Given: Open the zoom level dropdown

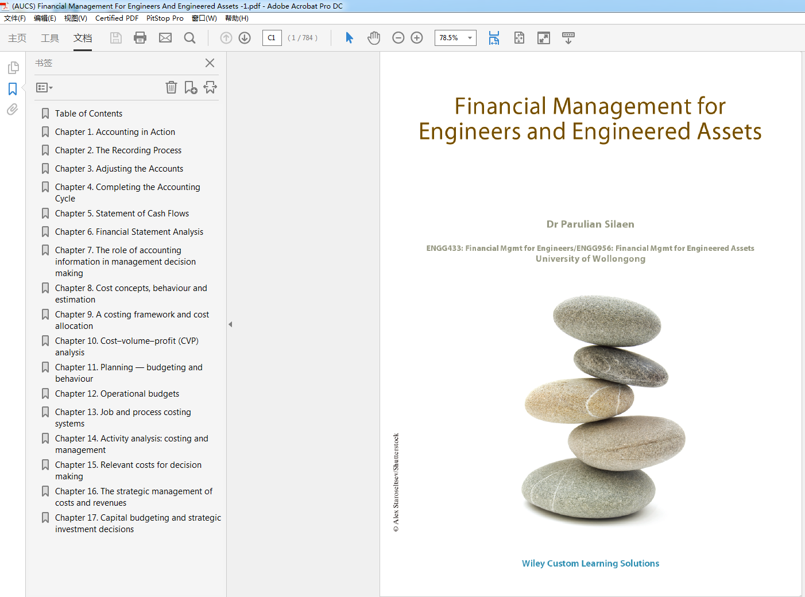Looking at the screenshot, I should tap(470, 38).
